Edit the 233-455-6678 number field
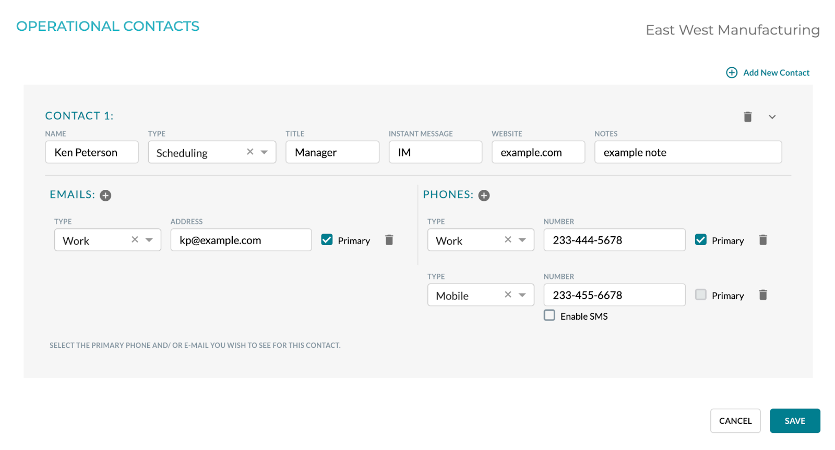This screenshot has width=835, height=450. click(614, 295)
